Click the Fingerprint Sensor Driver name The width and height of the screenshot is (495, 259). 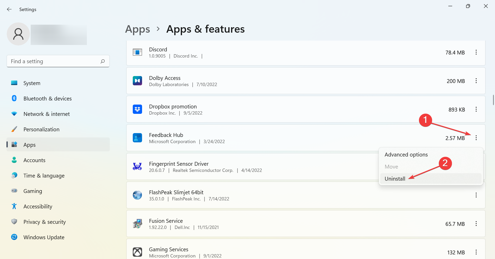pyautogui.click(x=179, y=164)
